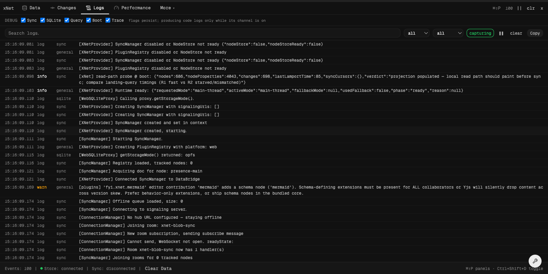Clear the log list with 'clear'

tap(516, 33)
